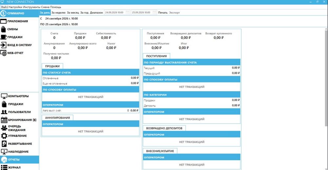Open the Развертывание module
328x170 pixels.
coord(19,144)
